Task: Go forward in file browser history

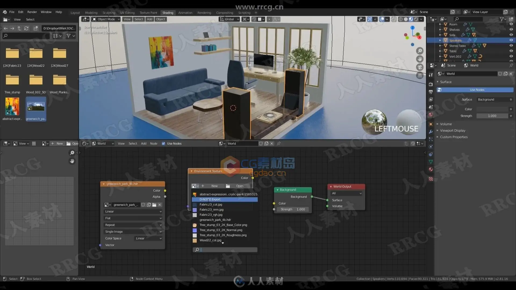Action: pos(12,28)
